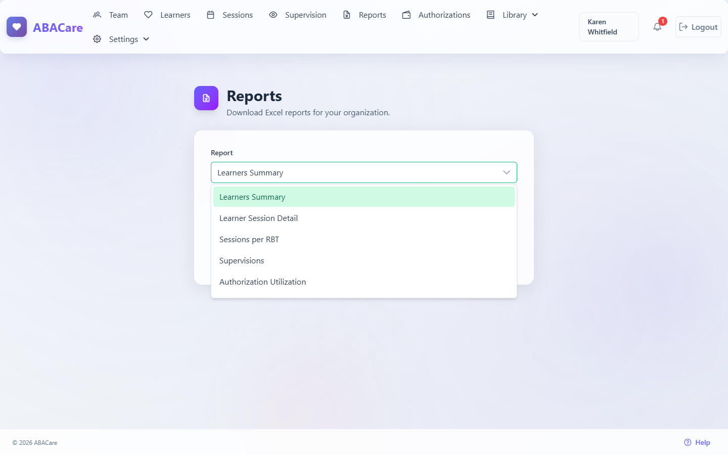Click the ABACare heart logo icon
The height and width of the screenshot is (455, 728).
[17, 27]
